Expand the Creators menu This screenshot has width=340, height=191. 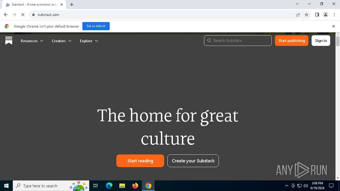pos(62,41)
